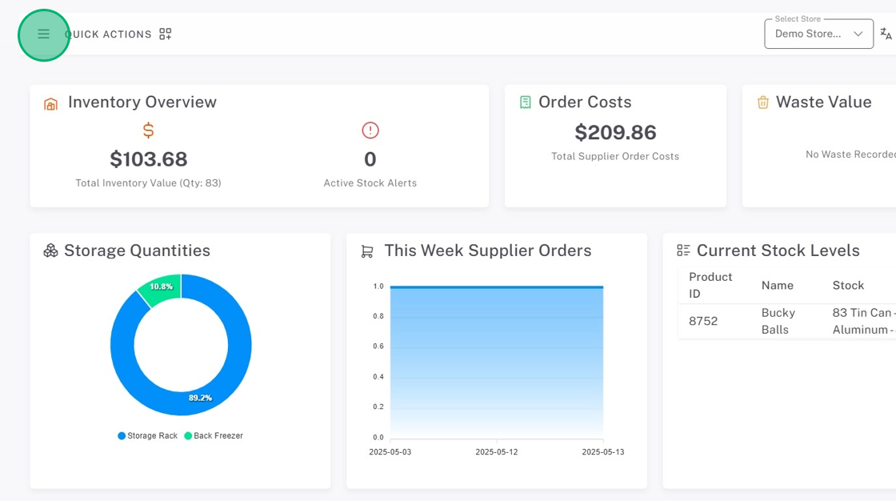Click the Storage Quantities boxes icon
Image resolution: width=896 pixels, height=501 pixels.
point(51,251)
